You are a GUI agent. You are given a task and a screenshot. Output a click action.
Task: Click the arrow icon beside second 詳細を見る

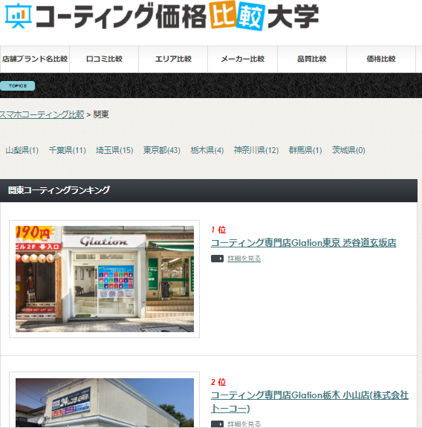click(217, 424)
